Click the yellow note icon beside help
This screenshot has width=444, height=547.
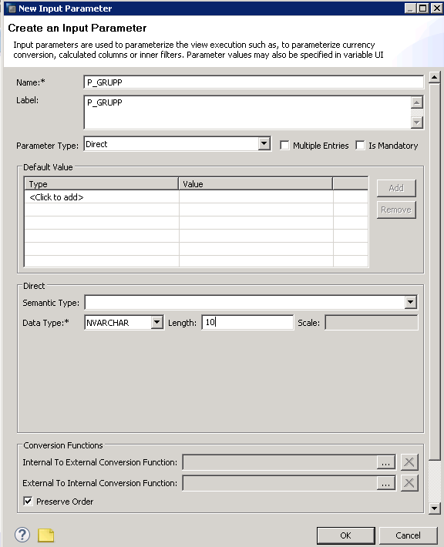[x=45, y=535]
